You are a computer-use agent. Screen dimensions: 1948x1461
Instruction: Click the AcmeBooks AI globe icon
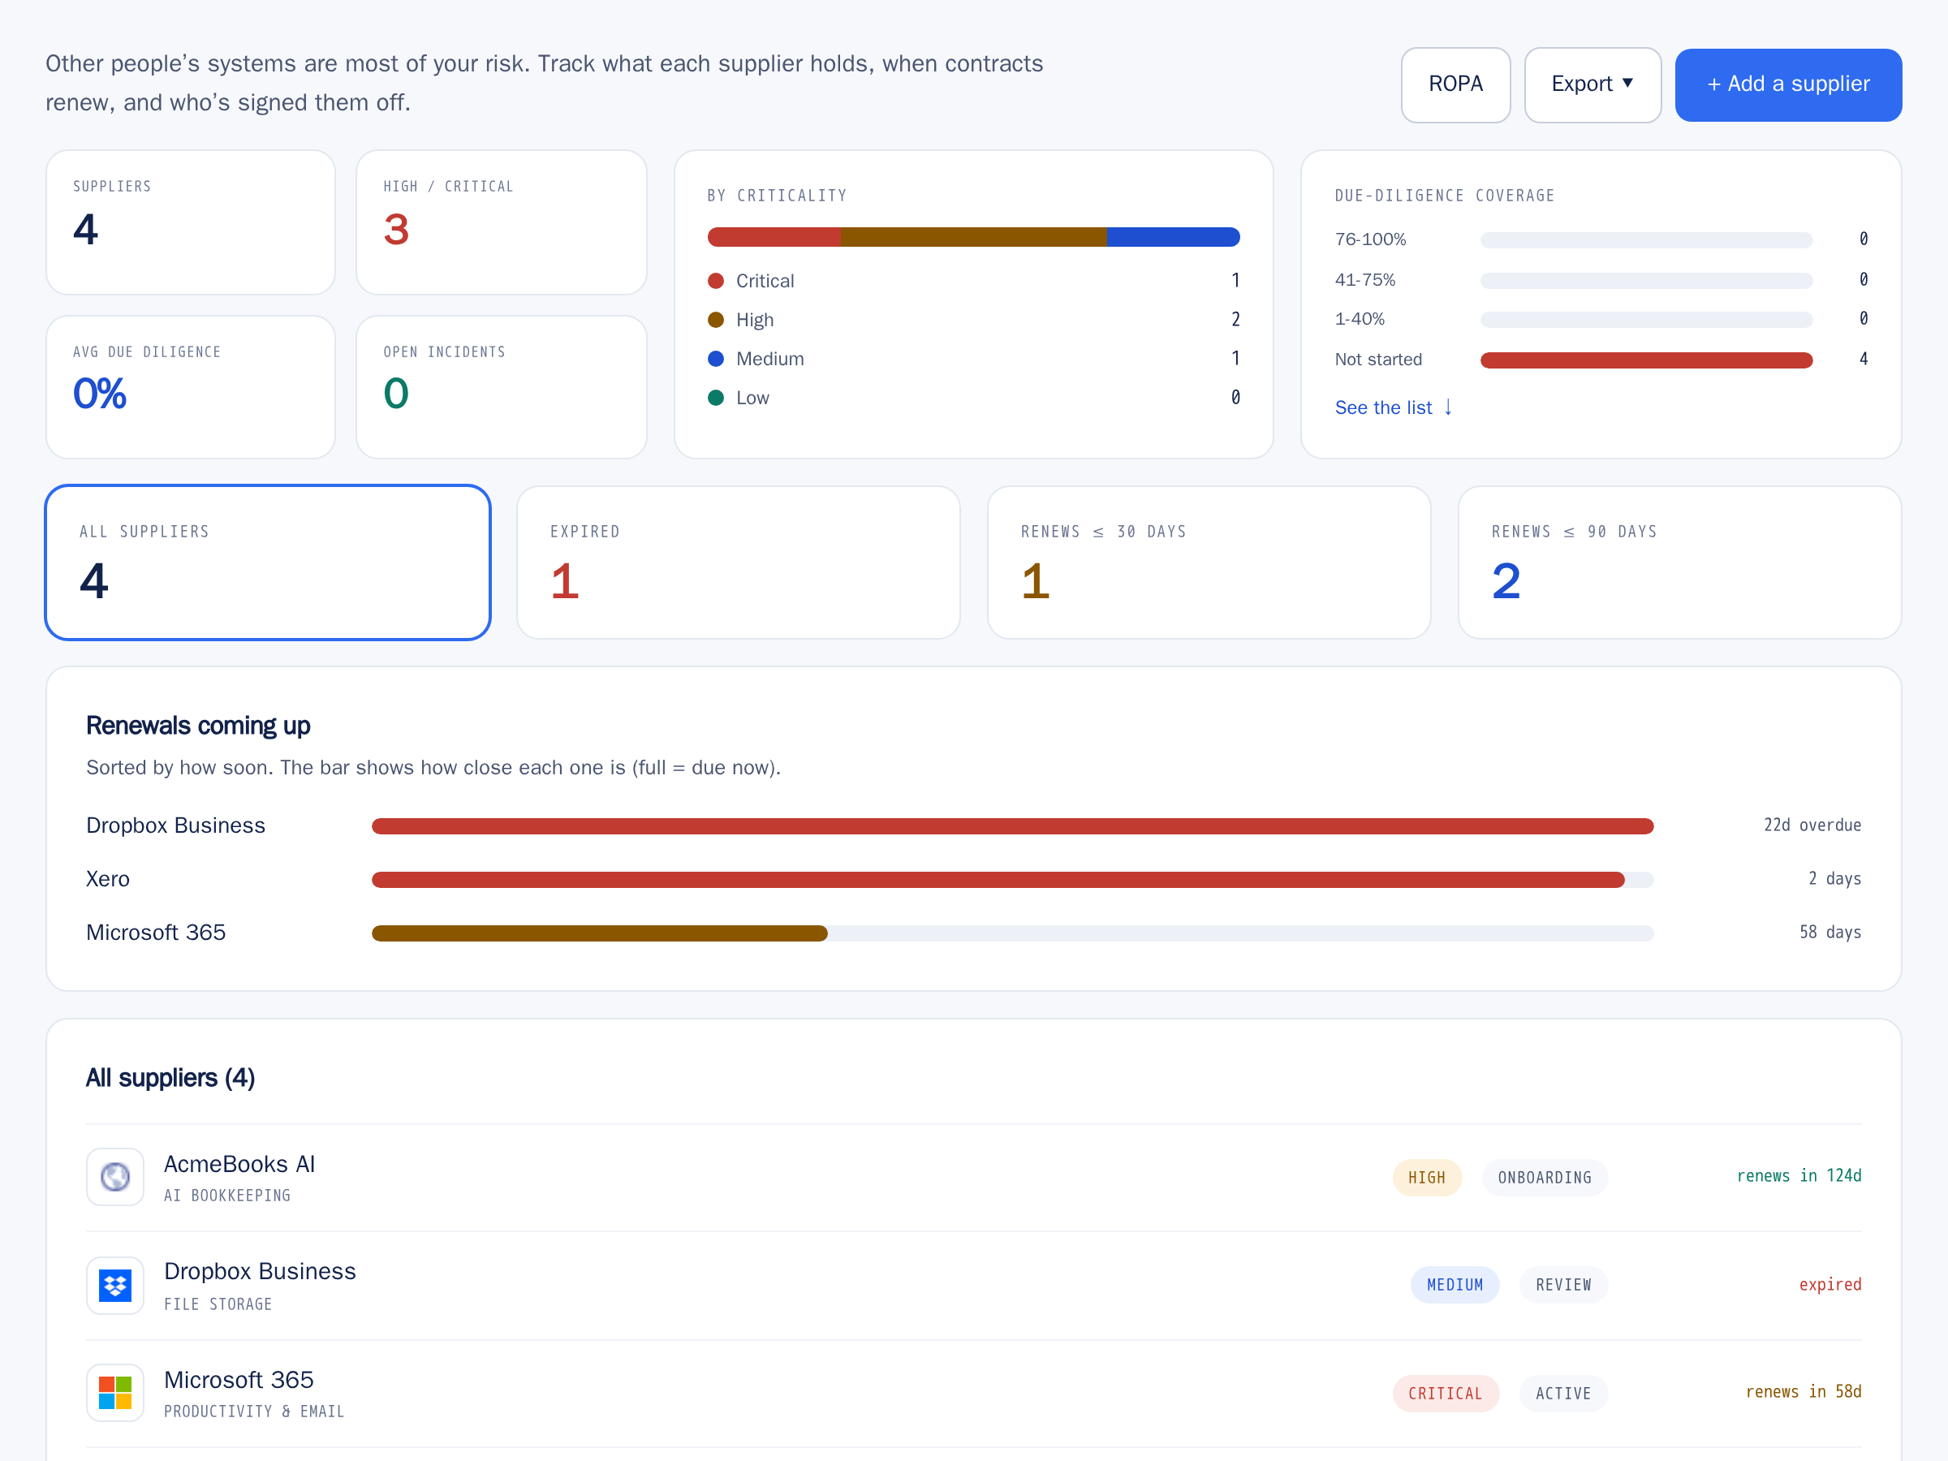click(115, 1177)
